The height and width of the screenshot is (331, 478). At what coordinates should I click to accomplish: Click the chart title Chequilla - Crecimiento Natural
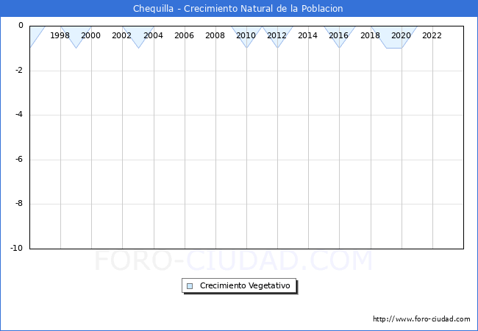(238, 8)
